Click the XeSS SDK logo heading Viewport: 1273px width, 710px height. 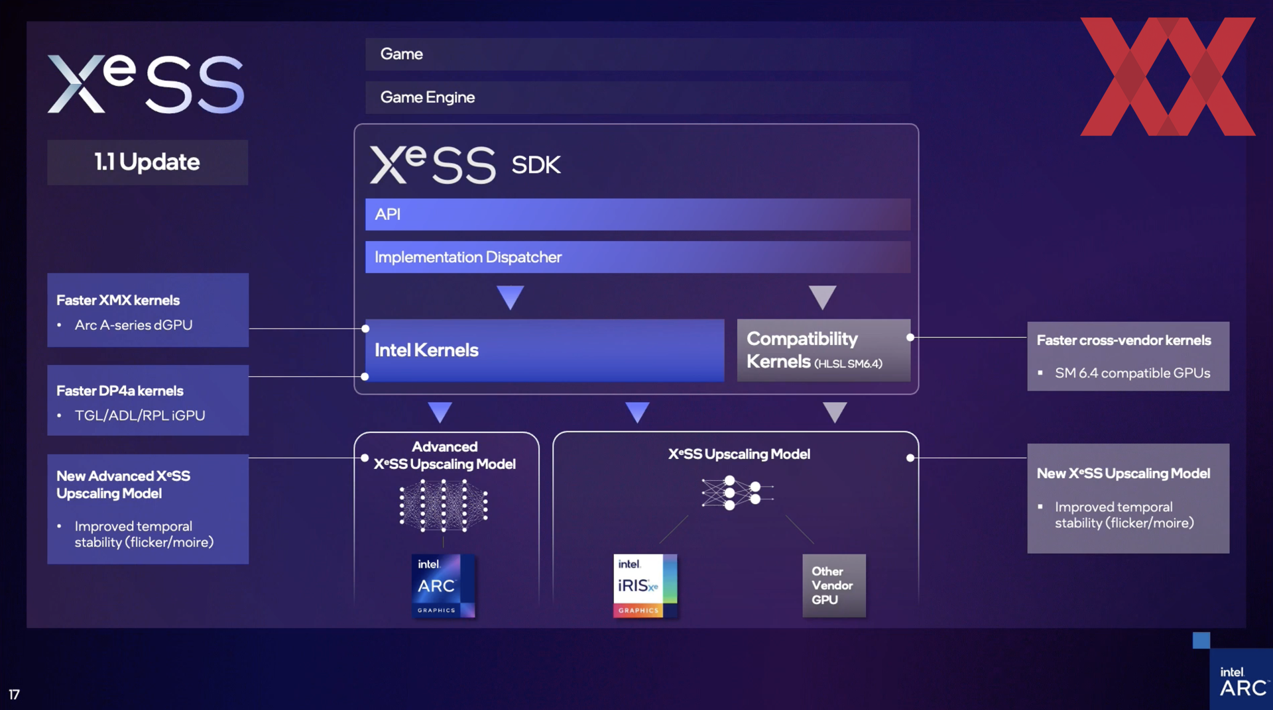click(x=465, y=164)
